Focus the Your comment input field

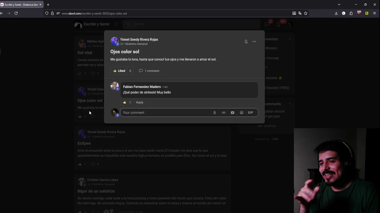tap(166, 112)
